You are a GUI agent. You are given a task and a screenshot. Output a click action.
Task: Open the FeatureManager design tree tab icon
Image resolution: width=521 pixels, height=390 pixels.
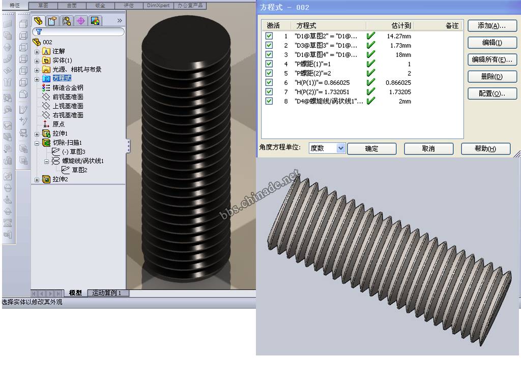coord(38,21)
